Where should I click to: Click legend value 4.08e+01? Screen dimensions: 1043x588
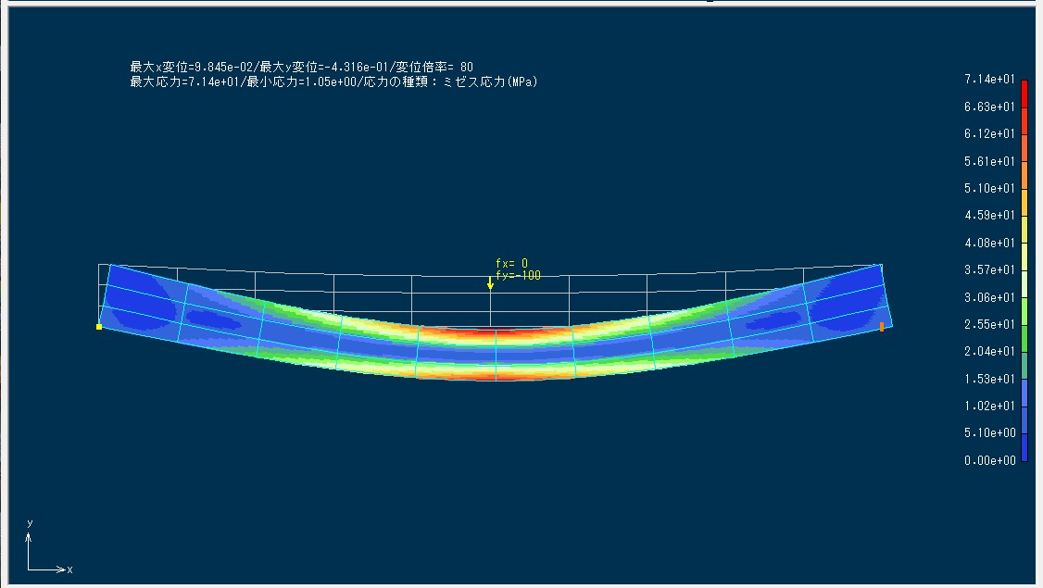(x=990, y=243)
